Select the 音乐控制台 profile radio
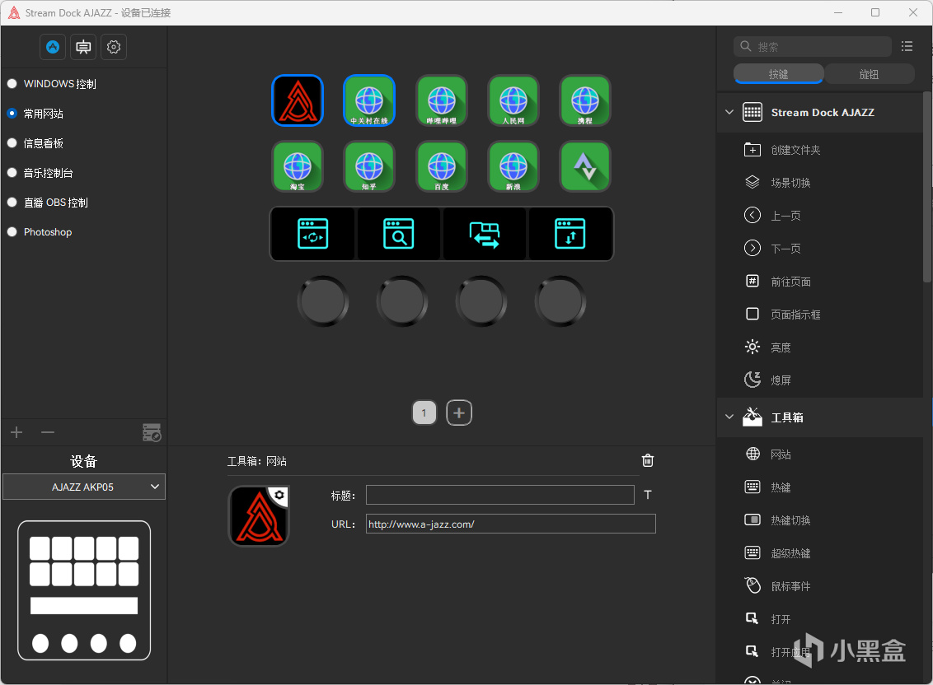This screenshot has height=685, width=933. pos(12,172)
